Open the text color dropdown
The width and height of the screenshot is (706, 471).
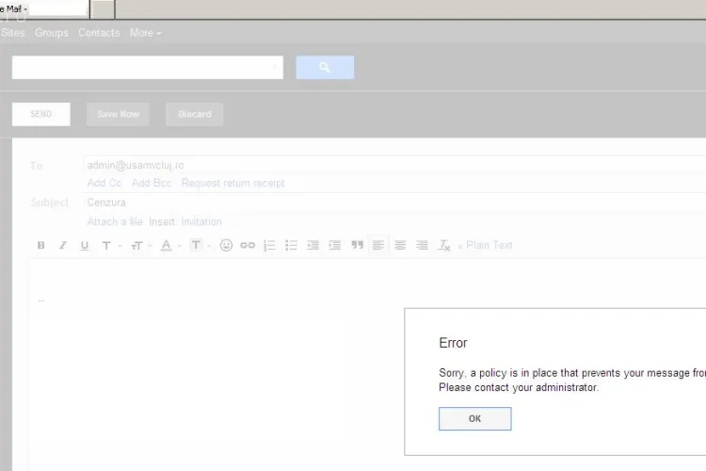point(168,246)
